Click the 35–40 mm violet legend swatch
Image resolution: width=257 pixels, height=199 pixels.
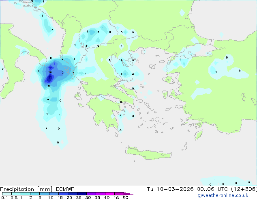100,194
